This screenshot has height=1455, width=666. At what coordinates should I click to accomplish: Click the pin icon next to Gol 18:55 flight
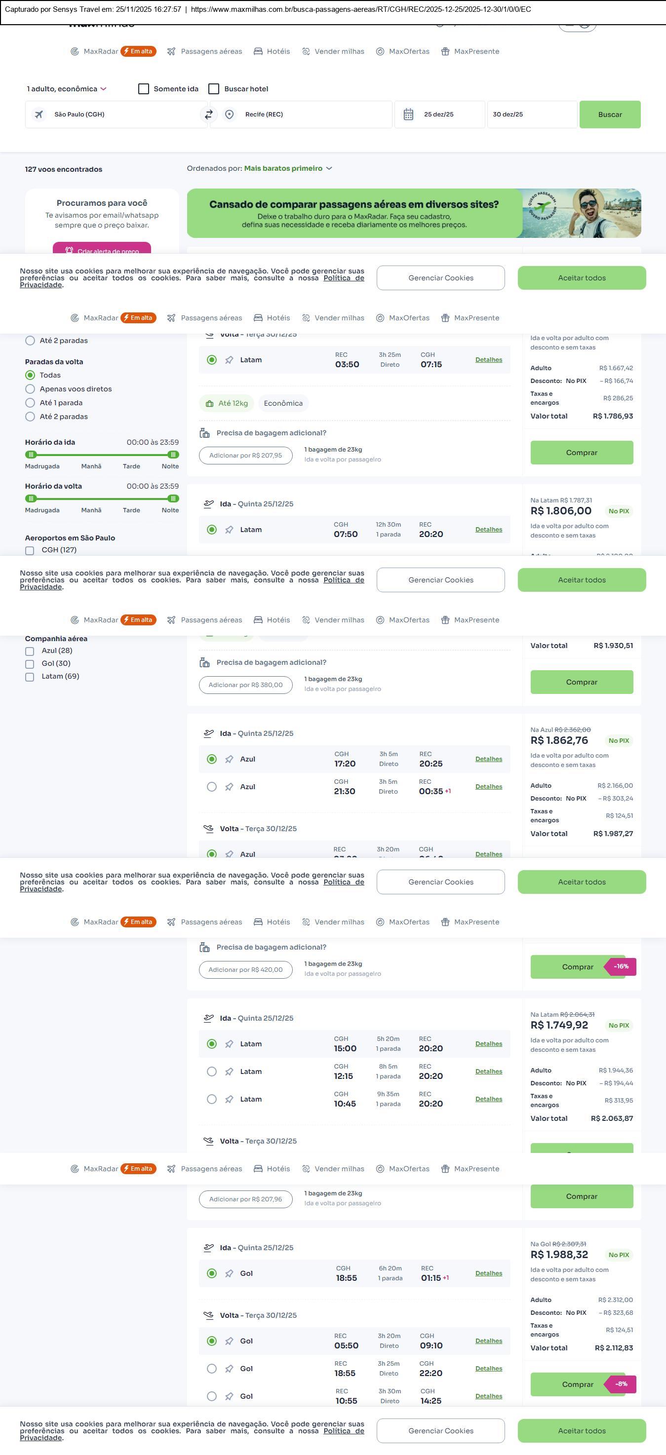coord(230,1273)
